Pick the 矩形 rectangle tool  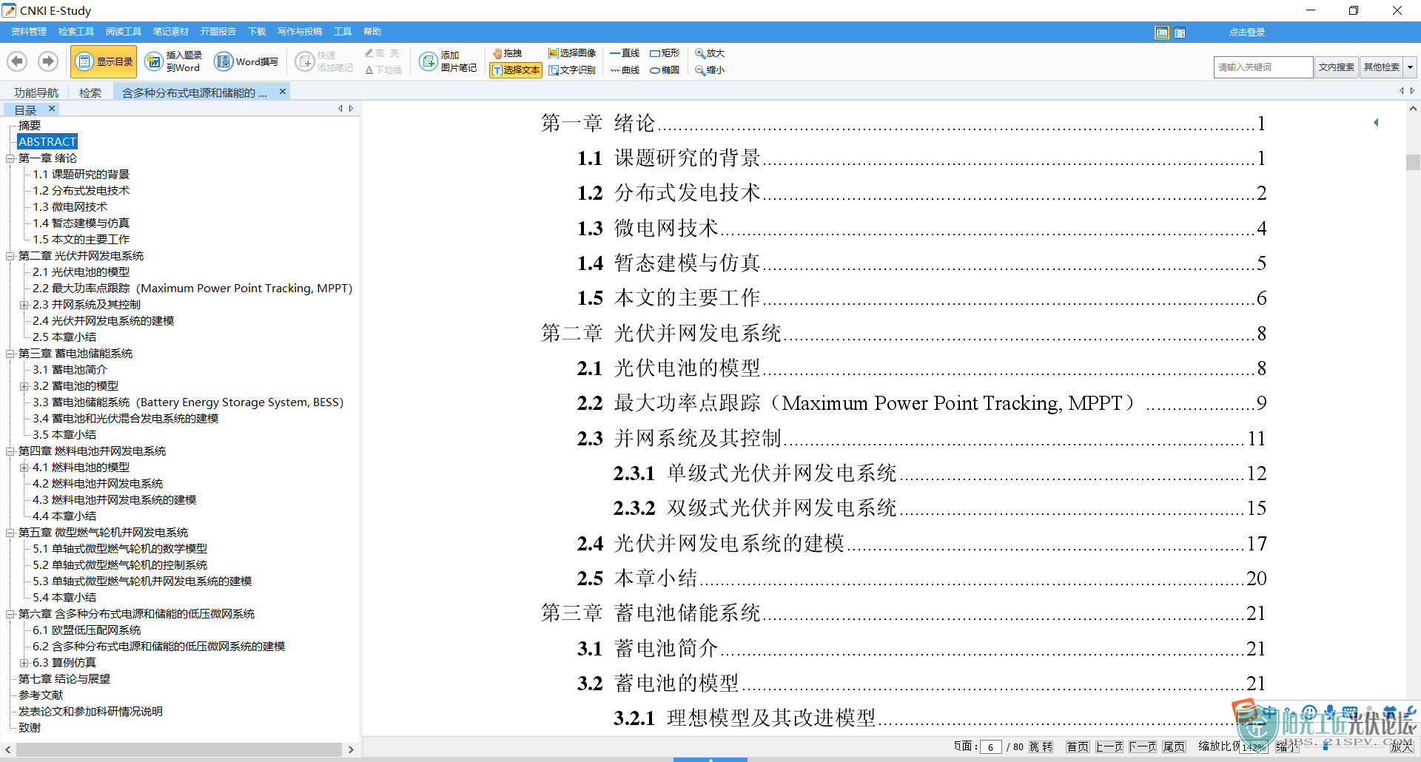pos(665,53)
